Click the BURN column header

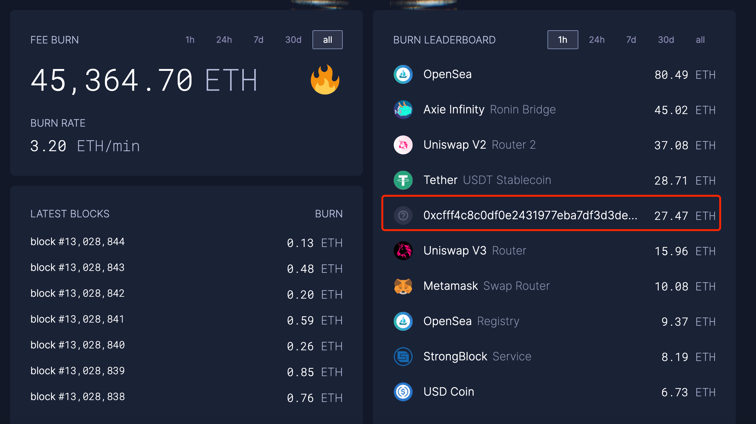pyautogui.click(x=329, y=214)
